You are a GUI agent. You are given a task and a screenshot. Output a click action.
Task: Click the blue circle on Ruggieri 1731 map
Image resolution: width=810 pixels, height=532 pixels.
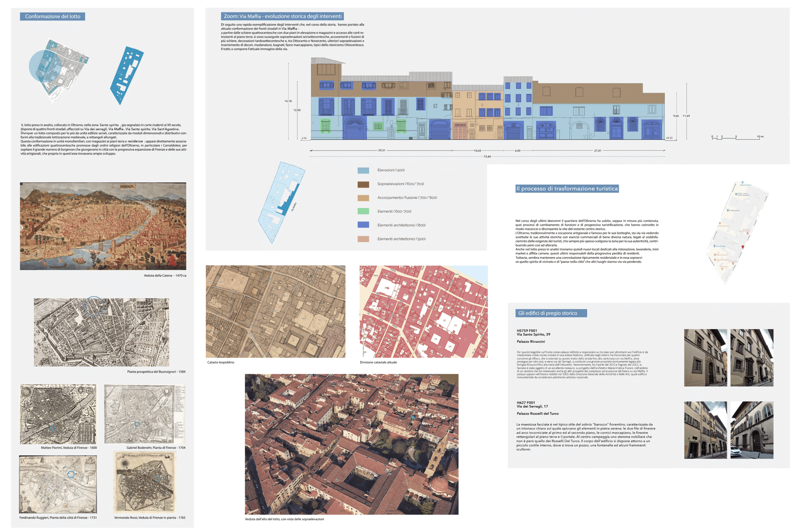click(x=71, y=474)
